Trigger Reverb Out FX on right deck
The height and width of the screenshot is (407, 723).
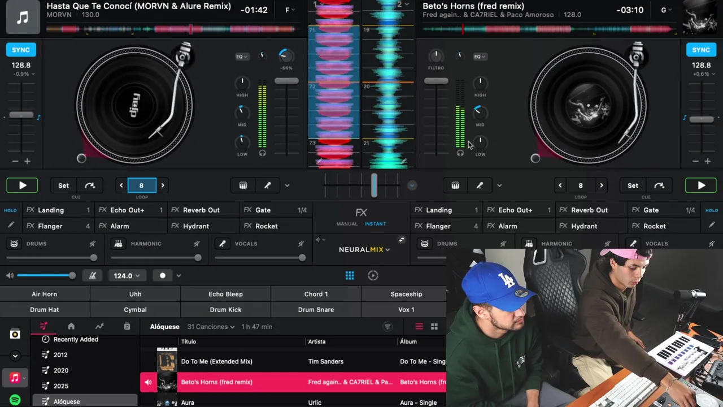591,210
